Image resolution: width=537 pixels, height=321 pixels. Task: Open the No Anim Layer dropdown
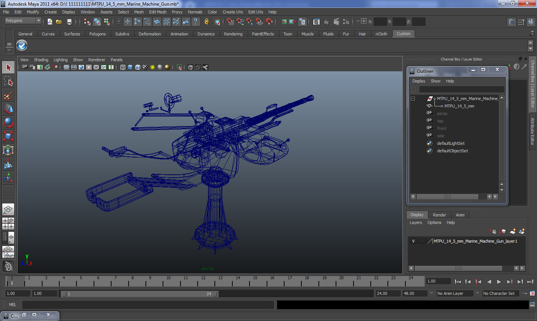455,293
